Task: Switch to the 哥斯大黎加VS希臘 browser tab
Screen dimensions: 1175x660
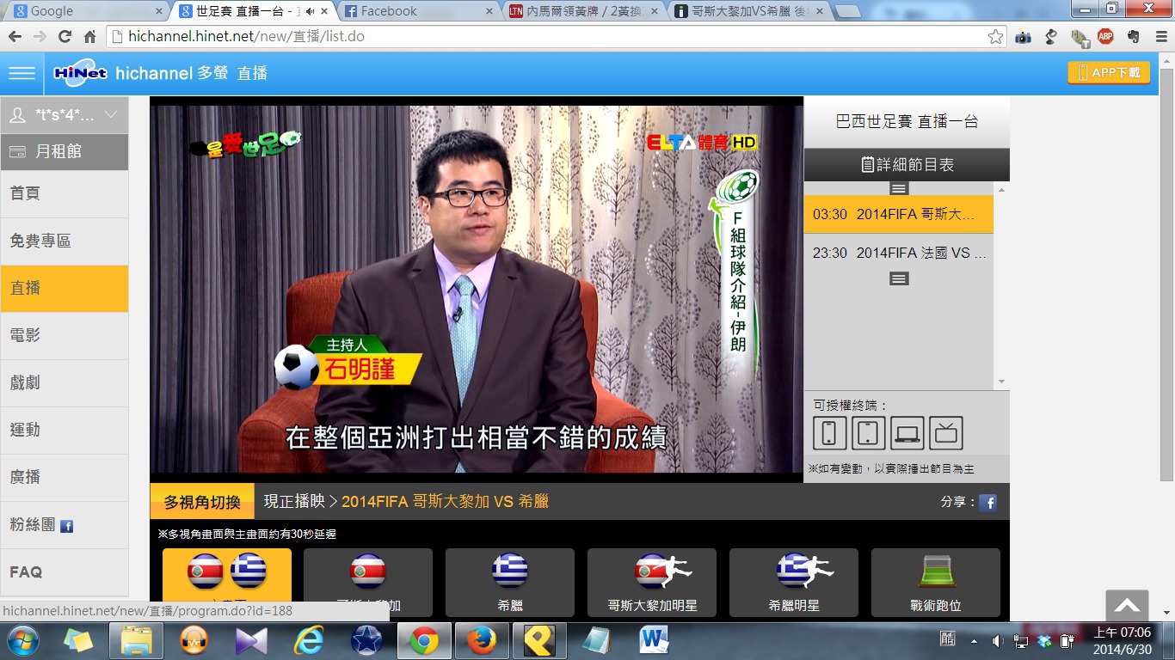Action: coord(750,11)
